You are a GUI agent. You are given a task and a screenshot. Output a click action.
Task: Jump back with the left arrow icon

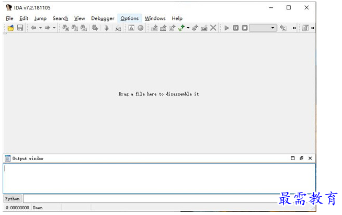(x=33, y=28)
